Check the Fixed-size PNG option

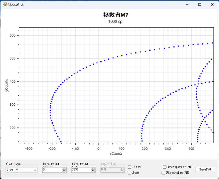point(163,172)
